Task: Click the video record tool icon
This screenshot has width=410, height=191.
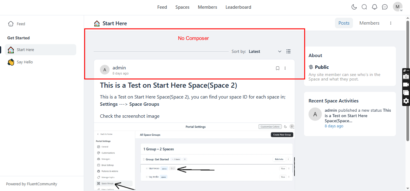Action: coord(406,85)
